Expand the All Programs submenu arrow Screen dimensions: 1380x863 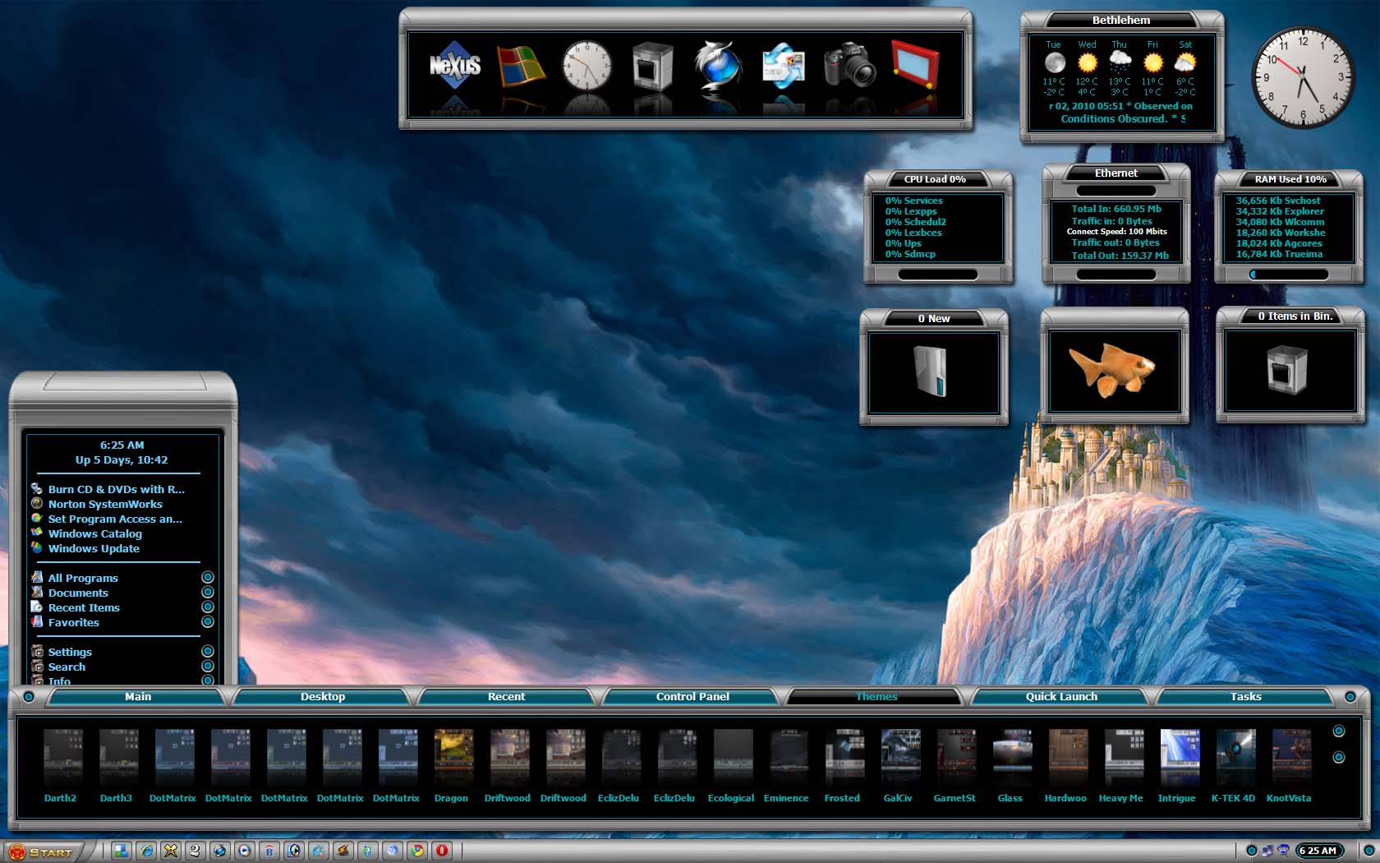pyautogui.click(x=208, y=577)
